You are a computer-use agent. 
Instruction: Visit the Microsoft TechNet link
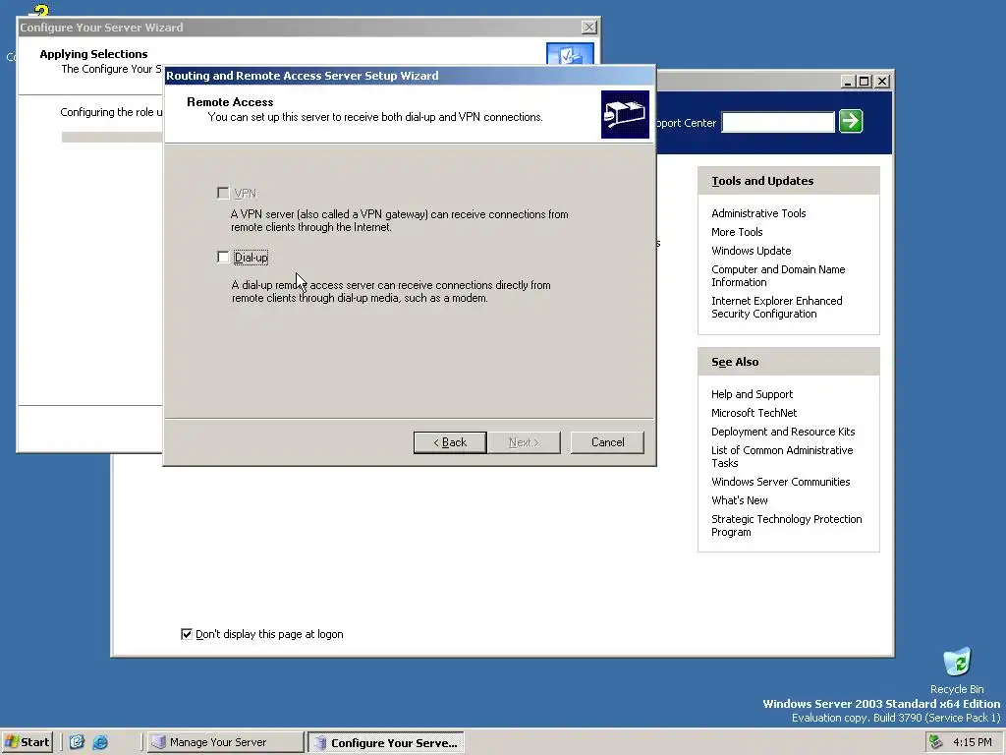754,413
